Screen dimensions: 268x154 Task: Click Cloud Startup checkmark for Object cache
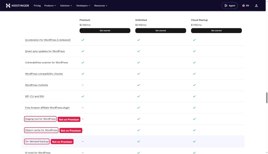coord(194,130)
